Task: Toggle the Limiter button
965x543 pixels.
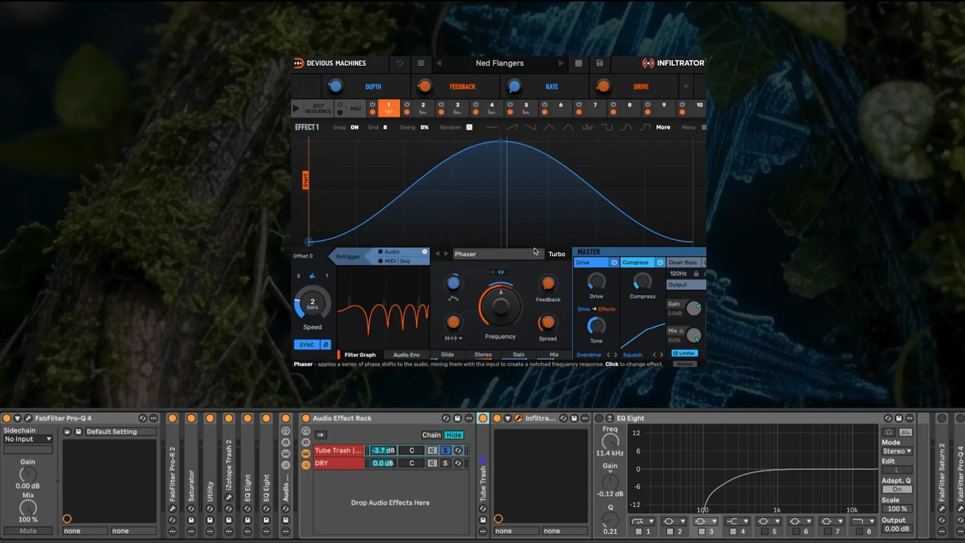Action: tap(685, 353)
